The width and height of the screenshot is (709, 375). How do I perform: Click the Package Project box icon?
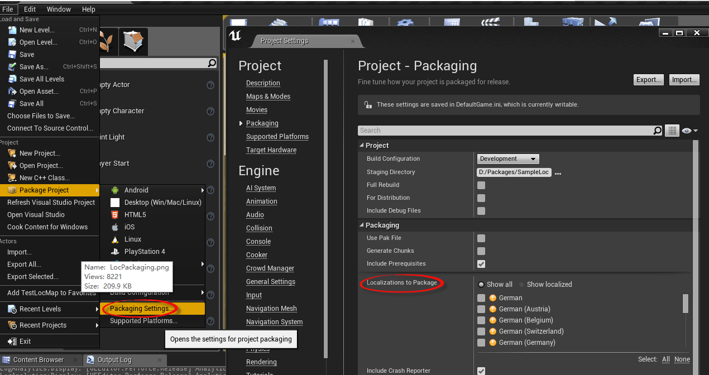click(12, 190)
